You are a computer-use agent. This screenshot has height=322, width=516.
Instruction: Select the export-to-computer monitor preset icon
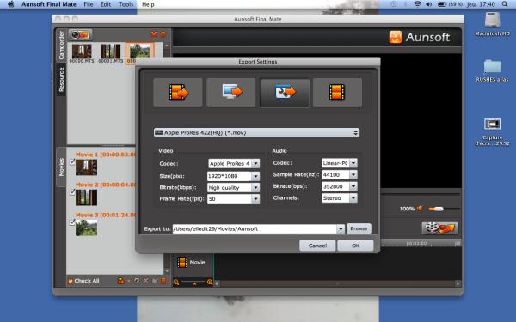pyautogui.click(x=231, y=93)
